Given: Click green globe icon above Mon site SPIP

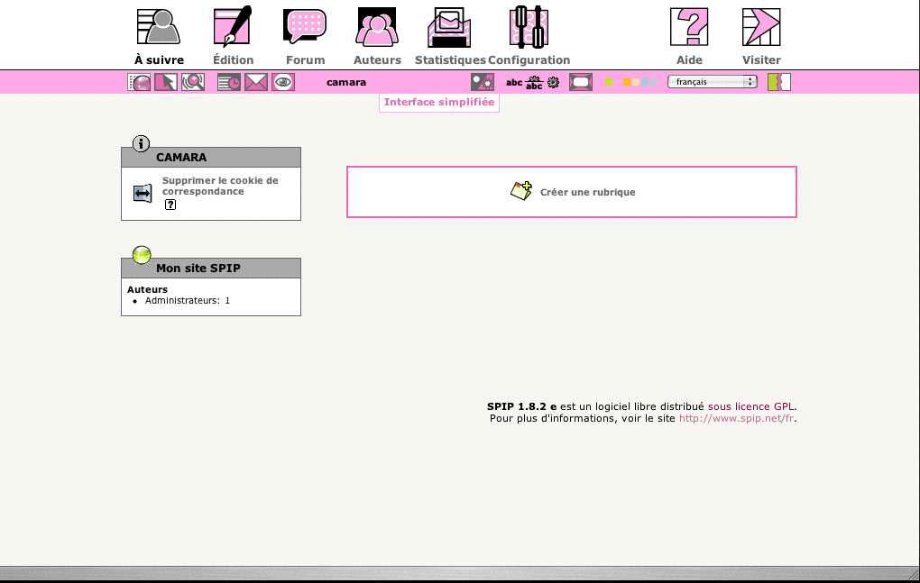Looking at the screenshot, I should 142,254.
